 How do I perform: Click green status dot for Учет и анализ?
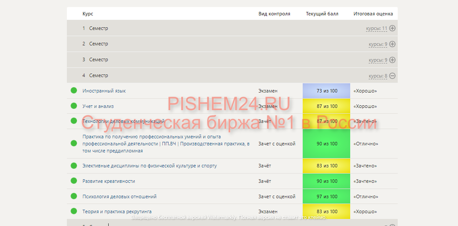pyautogui.click(x=74, y=106)
